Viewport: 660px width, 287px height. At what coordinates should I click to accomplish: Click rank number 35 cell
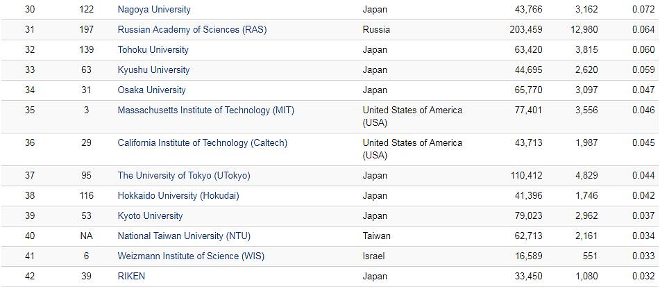29,110
